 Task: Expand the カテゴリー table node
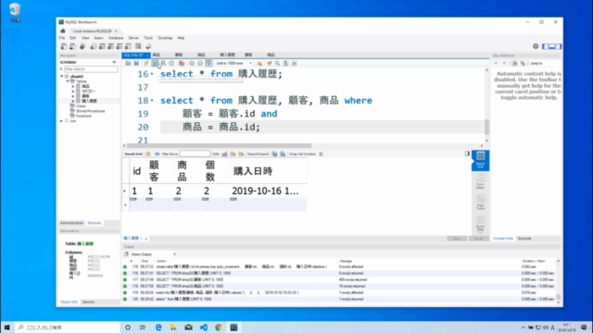73,91
